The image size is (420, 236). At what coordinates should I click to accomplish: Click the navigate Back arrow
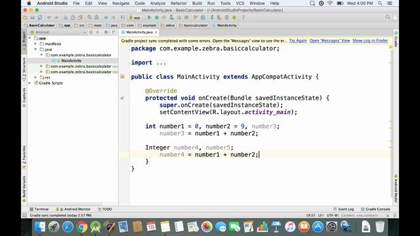point(106,18)
